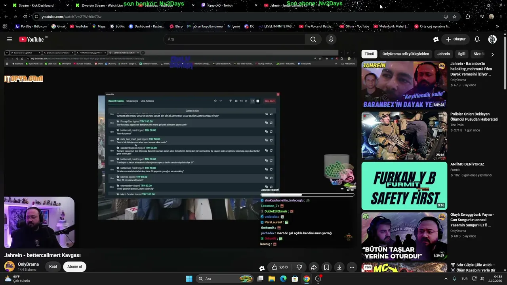Select the Jahrein filter chip

(444, 54)
